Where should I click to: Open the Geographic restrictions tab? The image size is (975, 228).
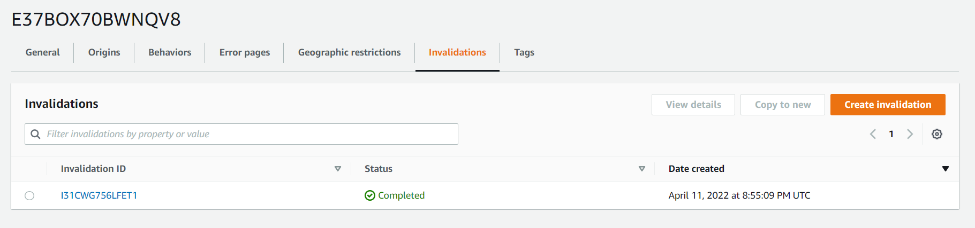(350, 52)
